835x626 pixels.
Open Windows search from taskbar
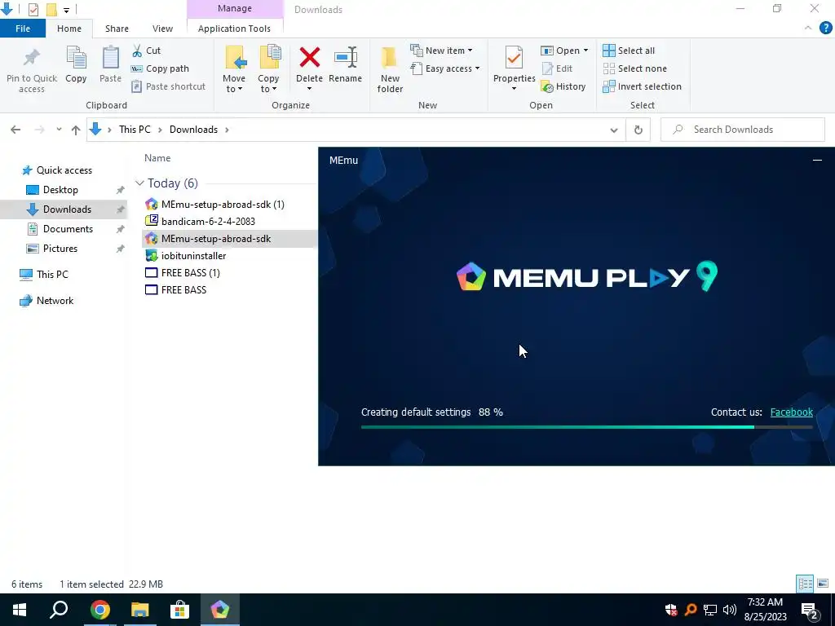coord(59,610)
